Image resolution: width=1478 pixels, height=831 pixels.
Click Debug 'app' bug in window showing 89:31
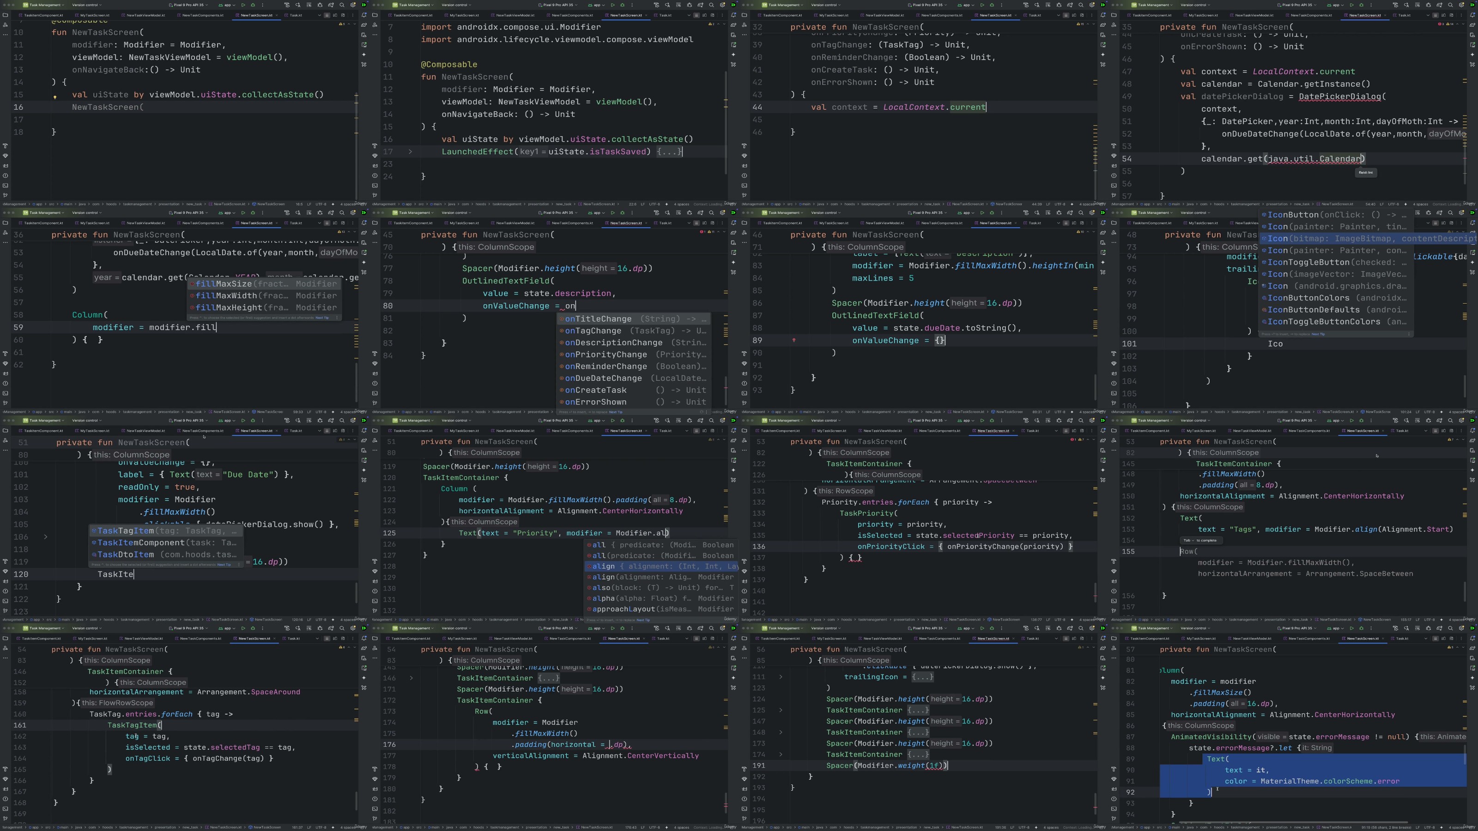click(992, 213)
